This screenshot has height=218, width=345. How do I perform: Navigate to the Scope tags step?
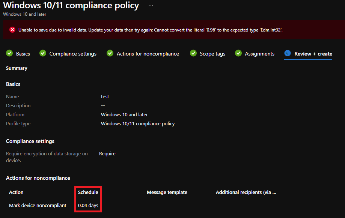click(x=212, y=53)
